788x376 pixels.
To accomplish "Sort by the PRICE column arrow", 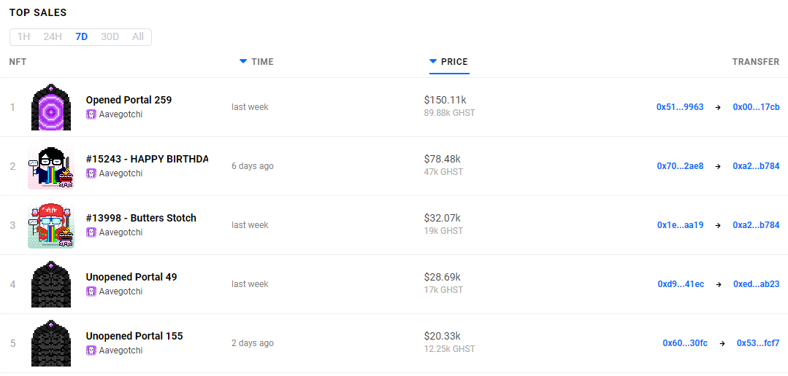I will [433, 61].
